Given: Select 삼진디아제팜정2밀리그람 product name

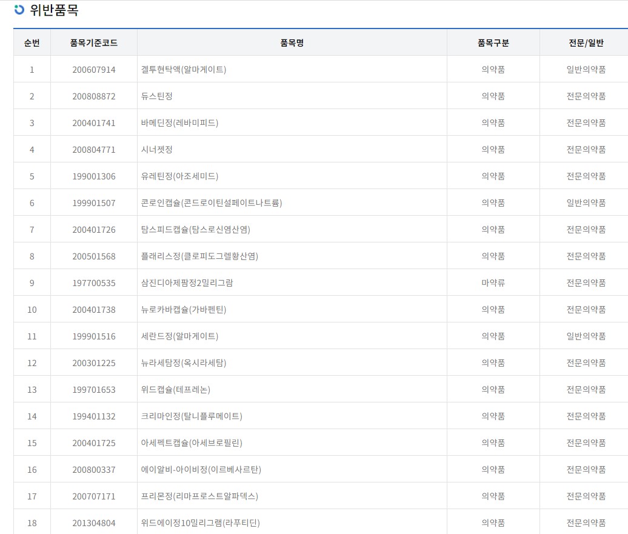Looking at the screenshot, I should click(x=187, y=283).
